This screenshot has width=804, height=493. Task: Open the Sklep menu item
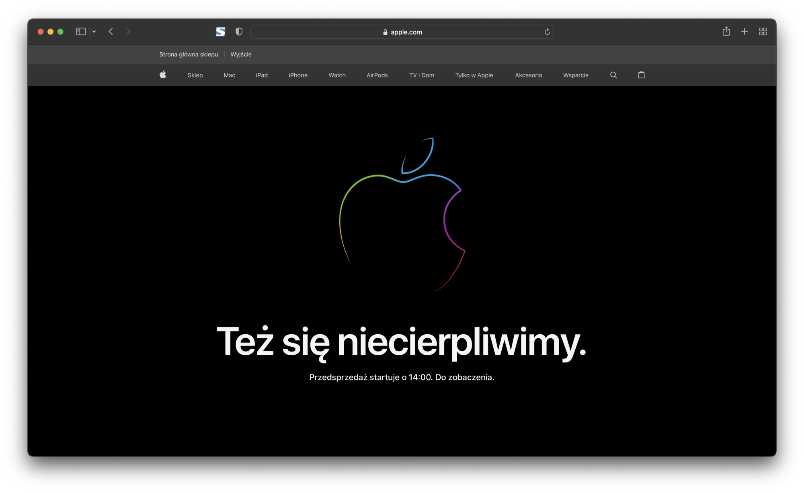(x=195, y=75)
